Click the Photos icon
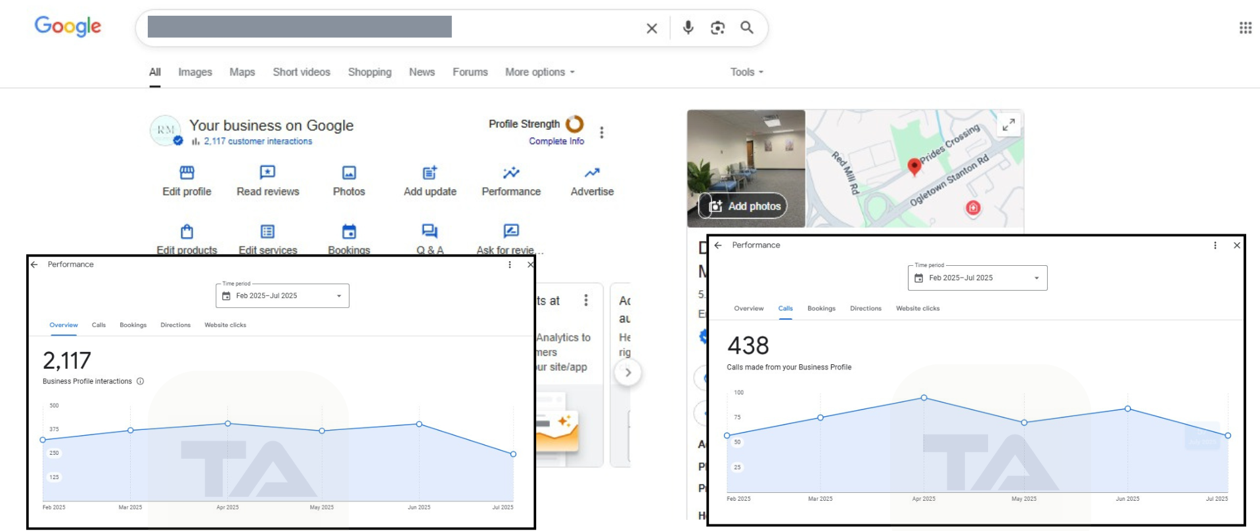 click(349, 173)
